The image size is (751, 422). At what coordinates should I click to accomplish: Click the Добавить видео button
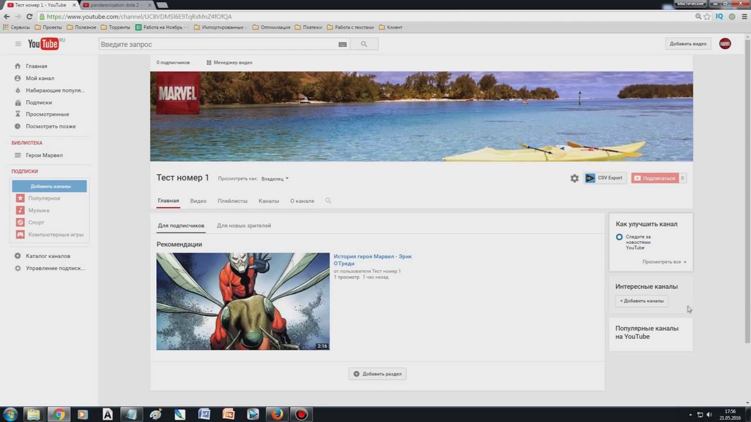688,44
